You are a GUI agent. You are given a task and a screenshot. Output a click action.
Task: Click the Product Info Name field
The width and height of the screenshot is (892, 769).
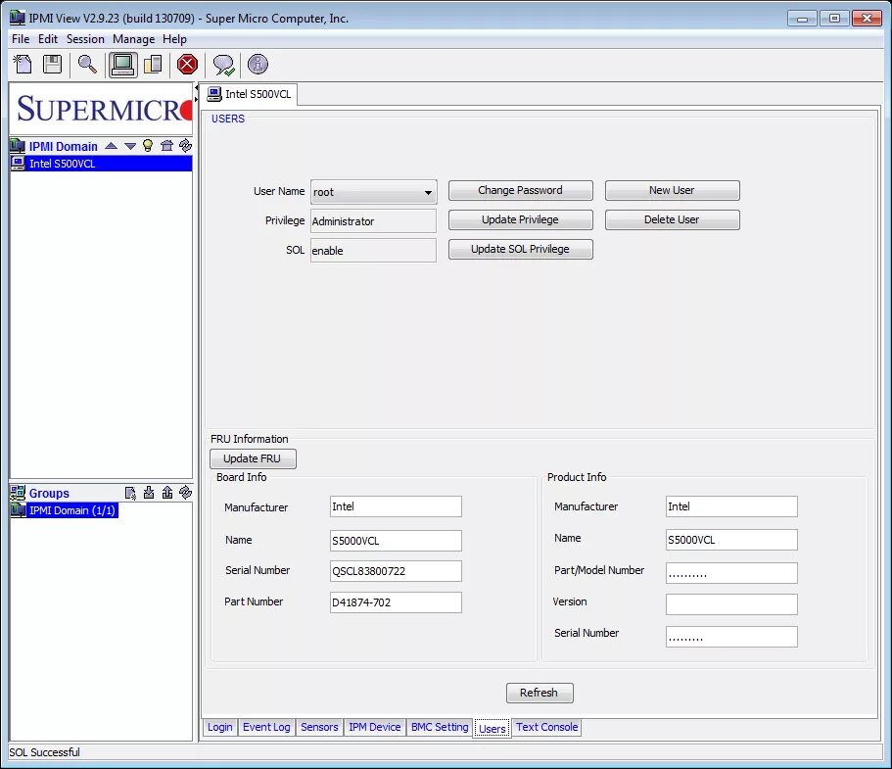(x=731, y=540)
